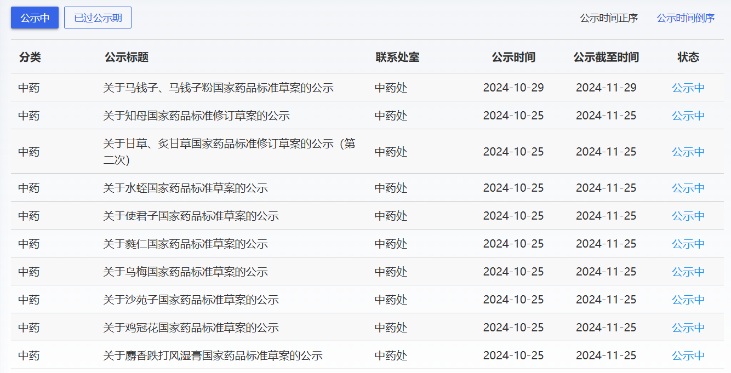This screenshot has width=731, height=373.
Task: Open the 知母 standard revision draft notice
Action: tap(196, 116)
